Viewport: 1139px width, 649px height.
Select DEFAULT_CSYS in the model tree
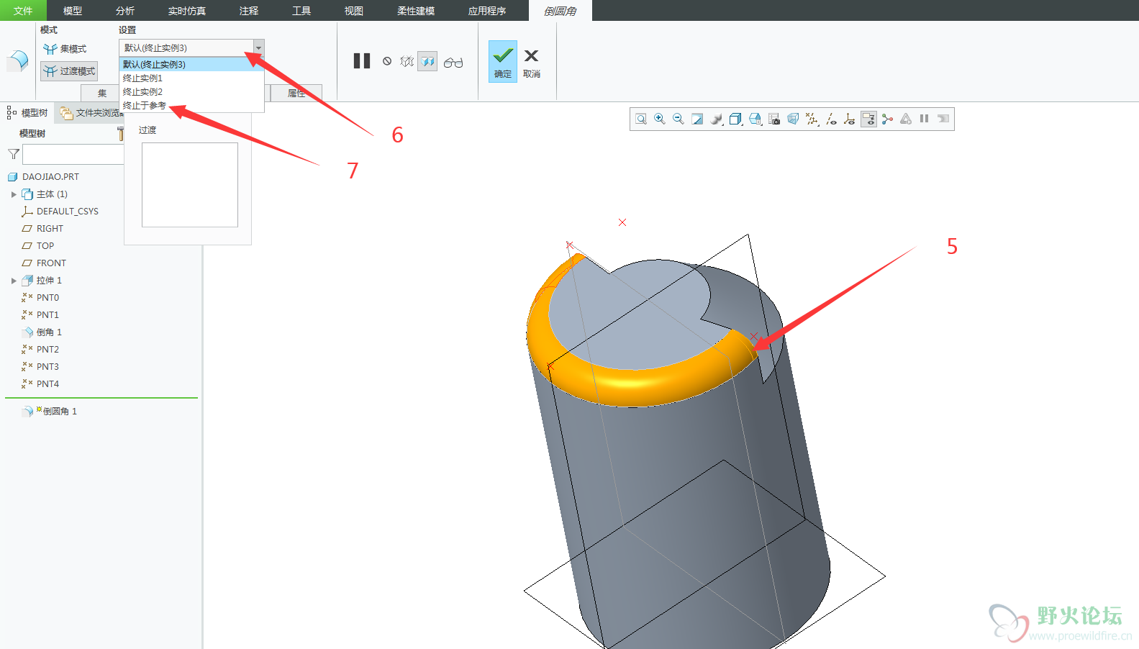[x=60, y=212]
